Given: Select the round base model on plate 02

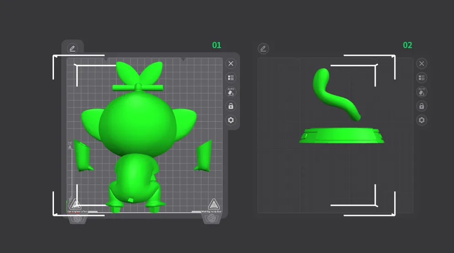Looking at the screenshot, I should (x=342, y=135).
